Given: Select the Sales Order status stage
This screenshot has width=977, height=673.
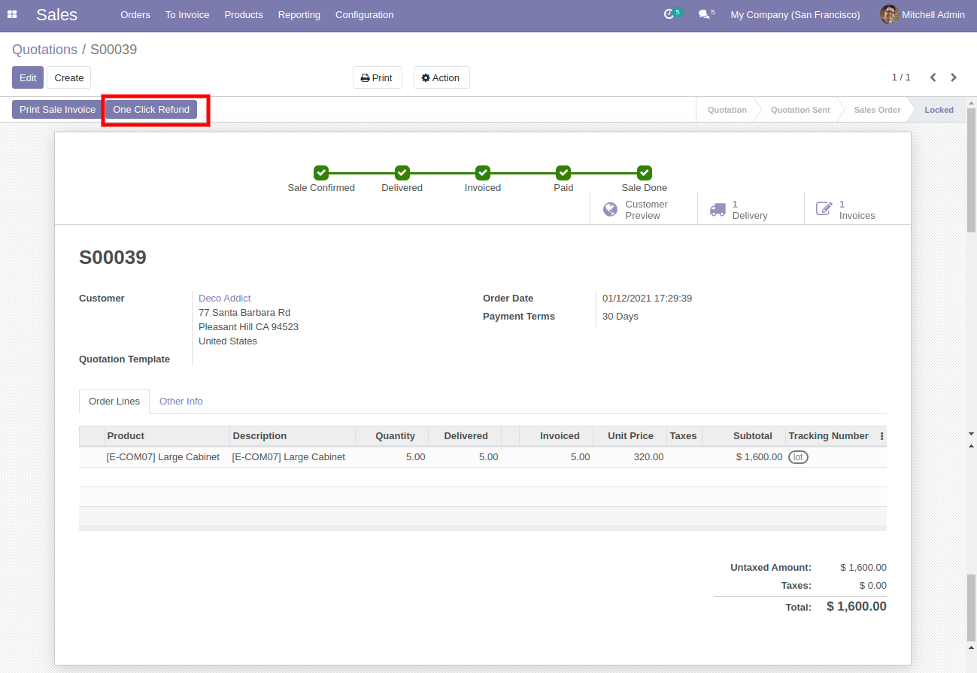Looking at the screenshot, I should click(x=876, y=110).
